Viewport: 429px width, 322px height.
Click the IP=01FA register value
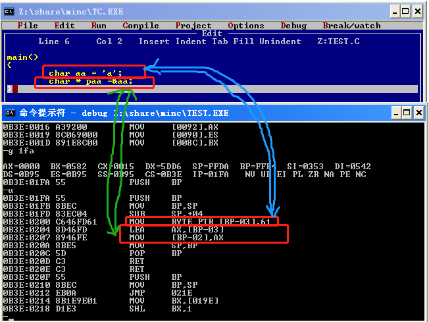[x=211, y=174]
